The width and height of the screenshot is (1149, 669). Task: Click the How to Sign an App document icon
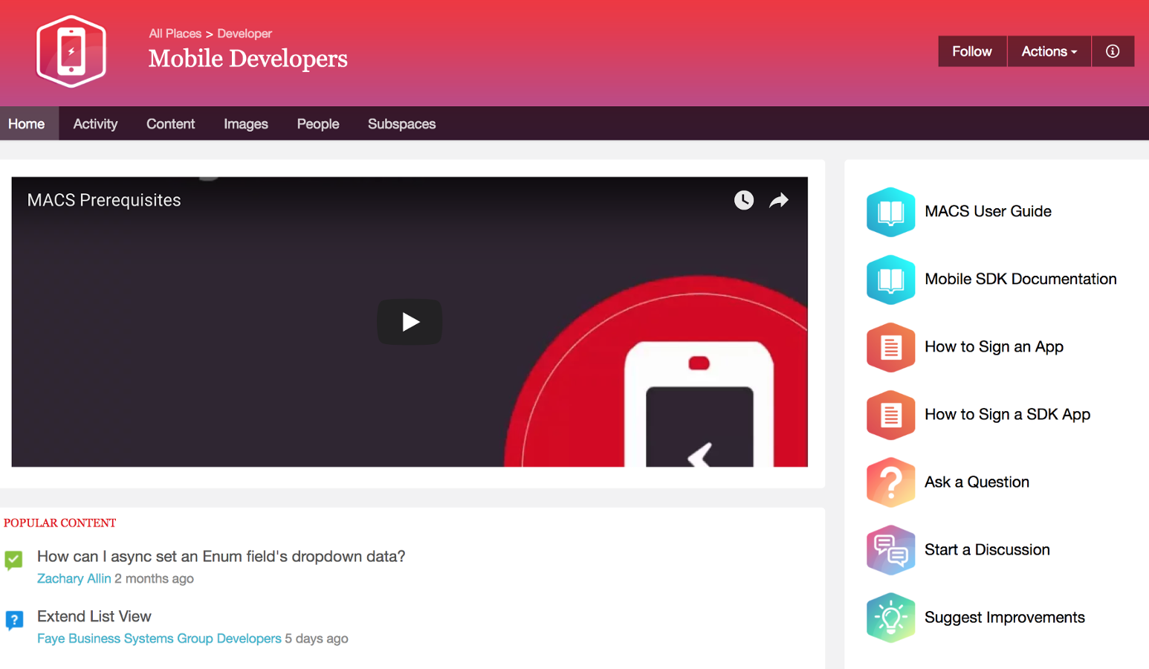pyautogui.click(x=890, y=347)
